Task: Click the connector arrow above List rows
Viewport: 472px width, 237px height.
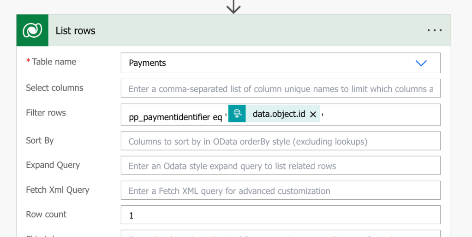Action: pyautogui.click(x=233, y=6)
